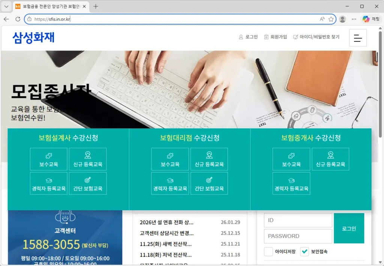Refresh the page using reload icon
The image size is (384, 266).
click(x=18, y=19)
